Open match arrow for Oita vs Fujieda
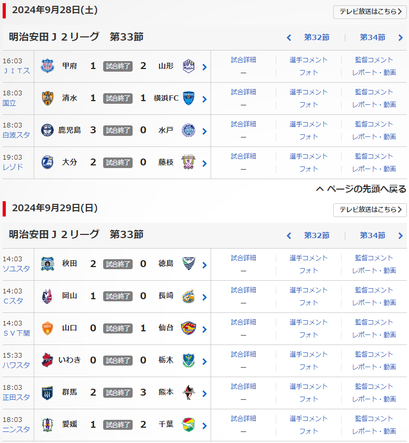 click(x=204, y=163)
